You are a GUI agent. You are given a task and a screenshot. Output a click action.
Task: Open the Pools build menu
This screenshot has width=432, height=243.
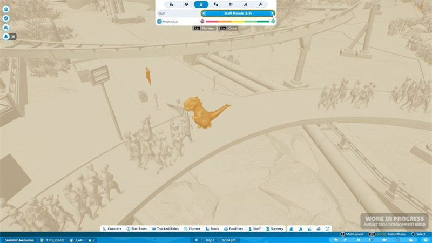pos(212,228)
